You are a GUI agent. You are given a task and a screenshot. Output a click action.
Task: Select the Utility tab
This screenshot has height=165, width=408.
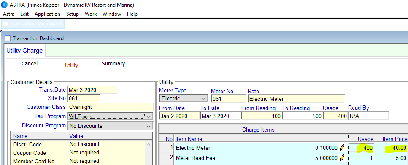(72, 65)
